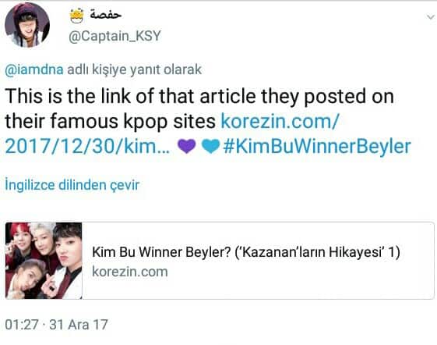Open the profile picture avatar

27,25
